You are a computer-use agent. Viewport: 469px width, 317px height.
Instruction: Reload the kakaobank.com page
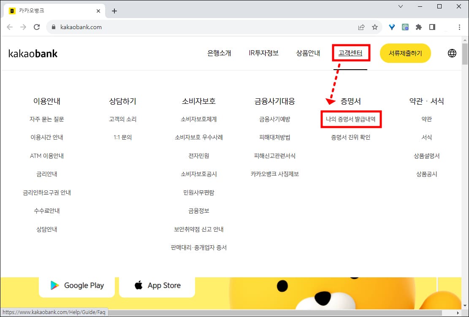37,27
